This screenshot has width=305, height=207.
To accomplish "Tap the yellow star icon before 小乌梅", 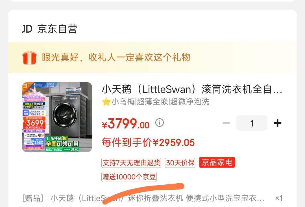I will [106, 102].
